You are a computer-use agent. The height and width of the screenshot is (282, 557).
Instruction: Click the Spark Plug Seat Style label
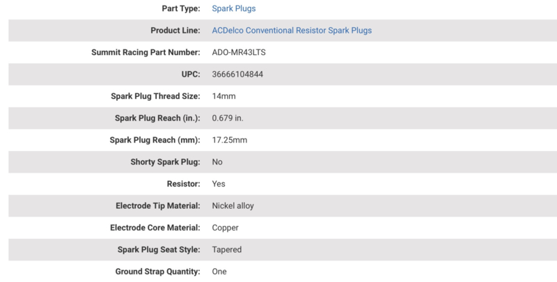[x=159, y=250]
